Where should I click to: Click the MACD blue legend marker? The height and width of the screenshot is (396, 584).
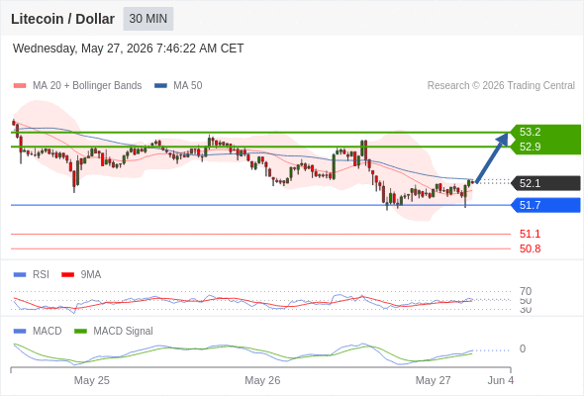tap(20, 331)
